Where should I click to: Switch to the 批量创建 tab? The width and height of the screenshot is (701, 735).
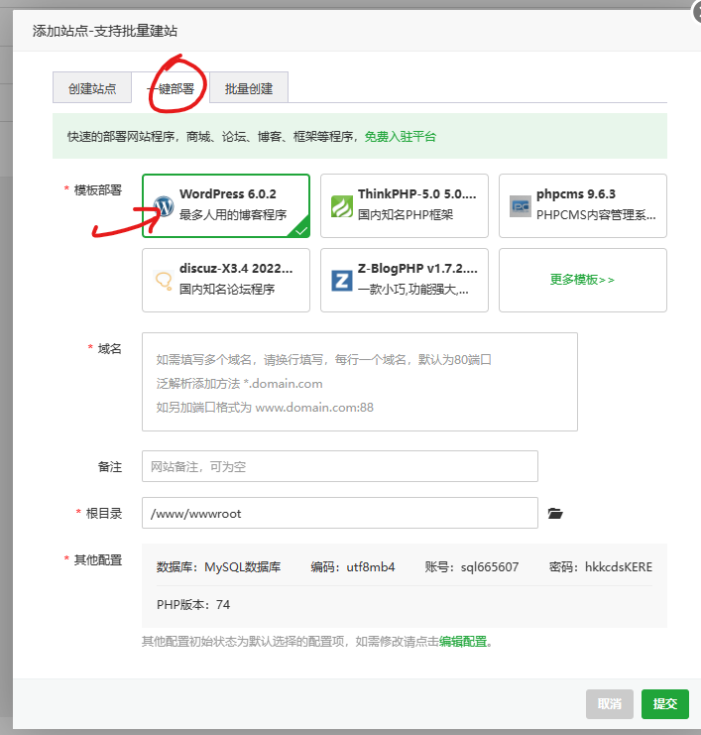pos(249,88)
